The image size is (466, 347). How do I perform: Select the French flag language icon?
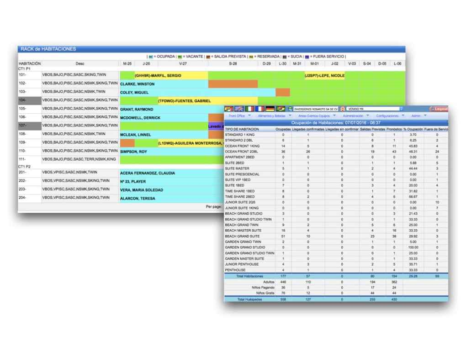(x=259, y=109)
